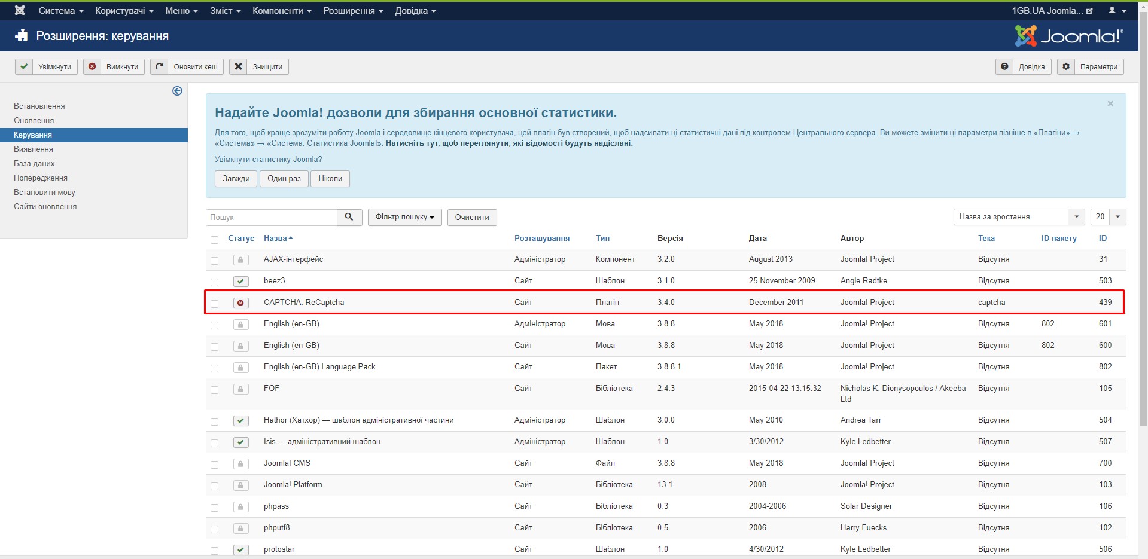Sort by Тека column header
The width and height of the screenshot is (1148, 559).
(986, 238)
